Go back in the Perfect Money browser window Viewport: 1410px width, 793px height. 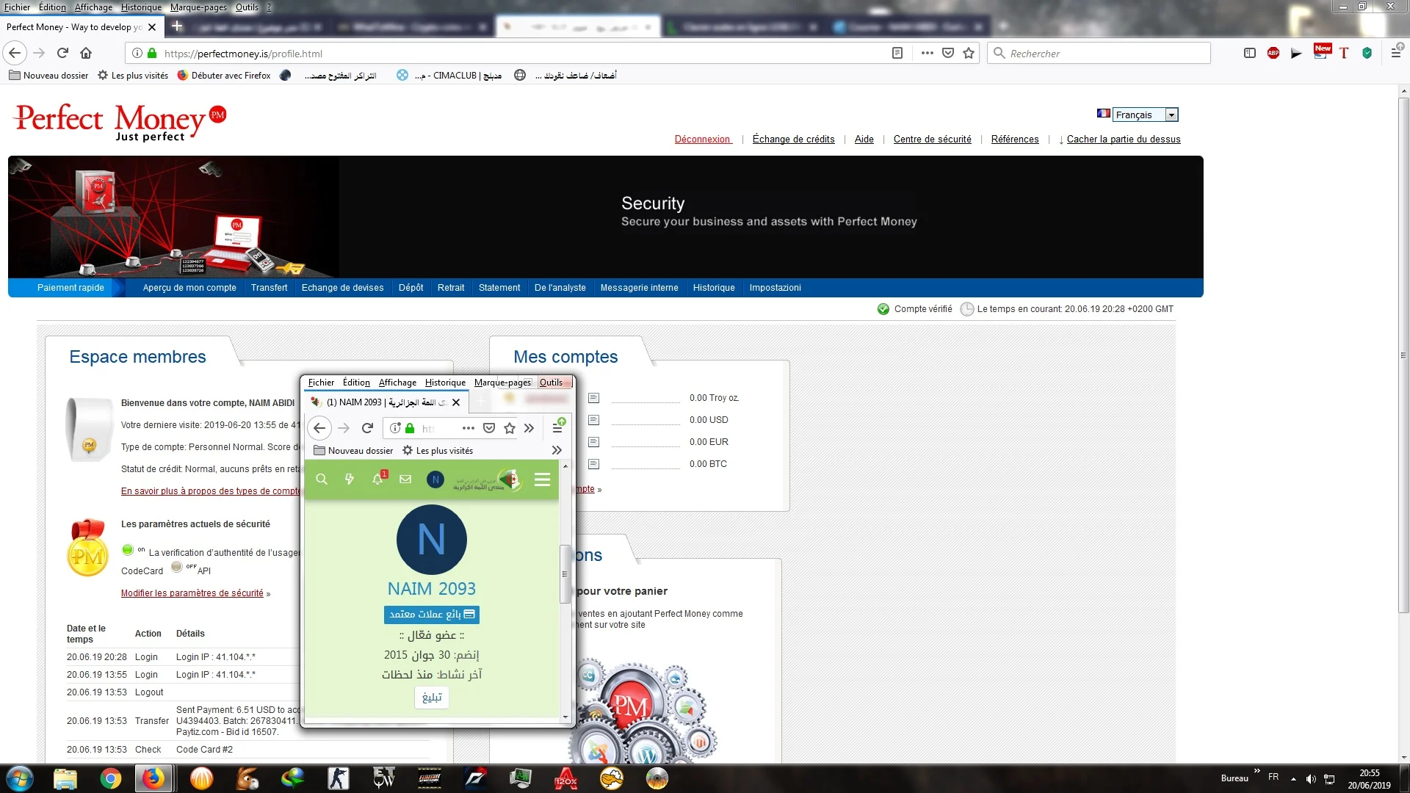click(15, 53)
